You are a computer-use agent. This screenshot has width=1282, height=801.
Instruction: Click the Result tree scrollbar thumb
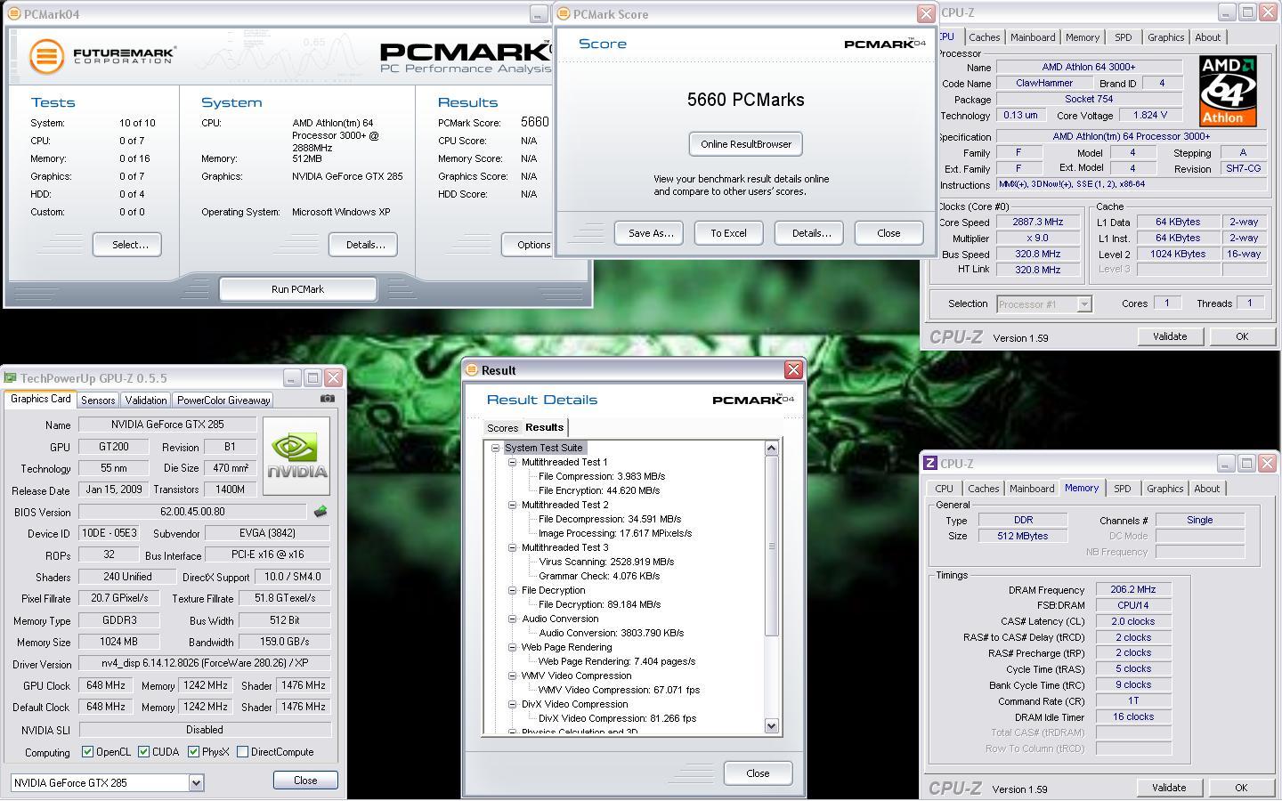pyautogui.click(x=772, y=546)
